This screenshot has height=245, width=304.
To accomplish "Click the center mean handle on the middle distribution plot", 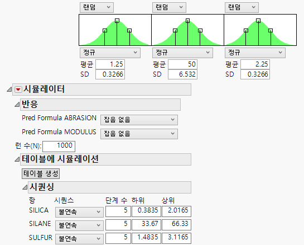I will click(187, 21).
